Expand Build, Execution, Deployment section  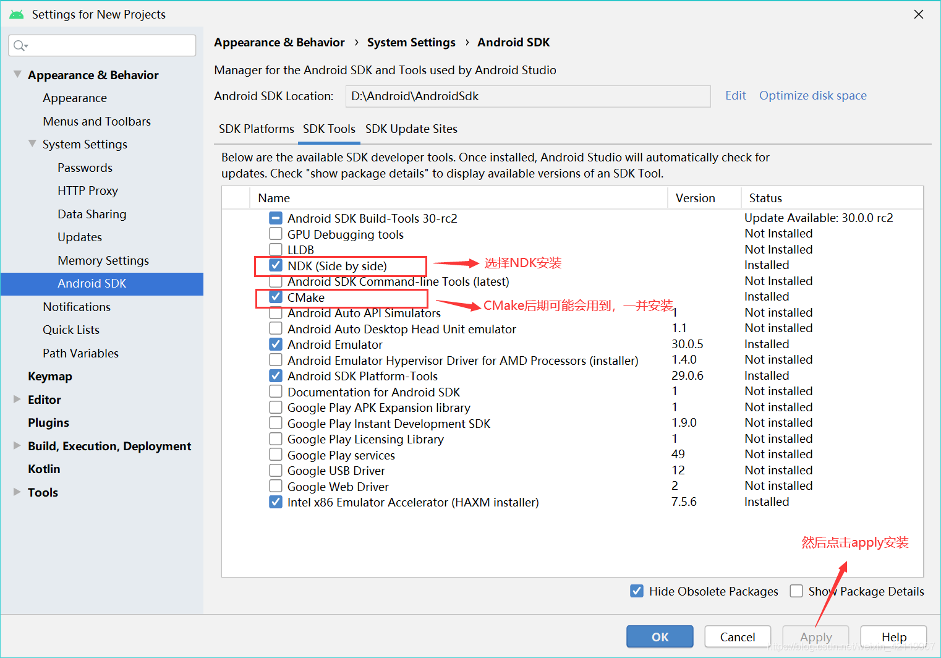17,445
